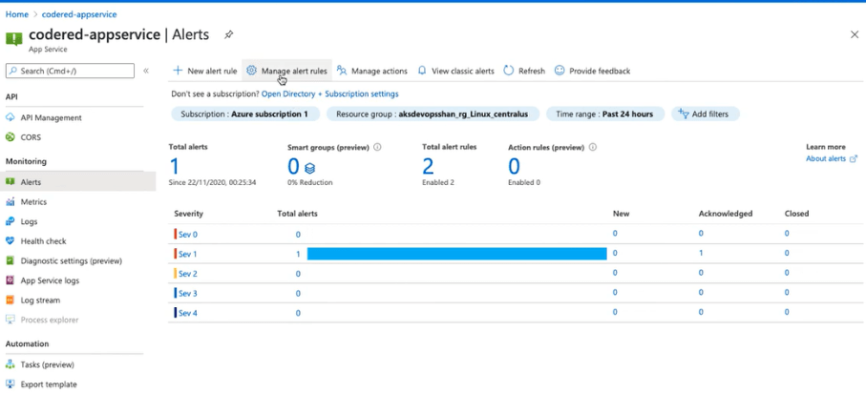Click the App Service logs icon
This screenshot has height=393, width=866.
point(10,280)
